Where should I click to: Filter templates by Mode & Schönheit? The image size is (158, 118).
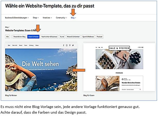[73, 37]
